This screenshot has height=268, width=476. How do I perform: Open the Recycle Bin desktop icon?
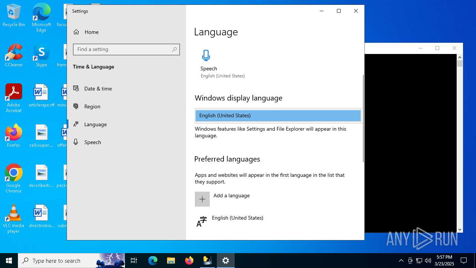point(14,15)
